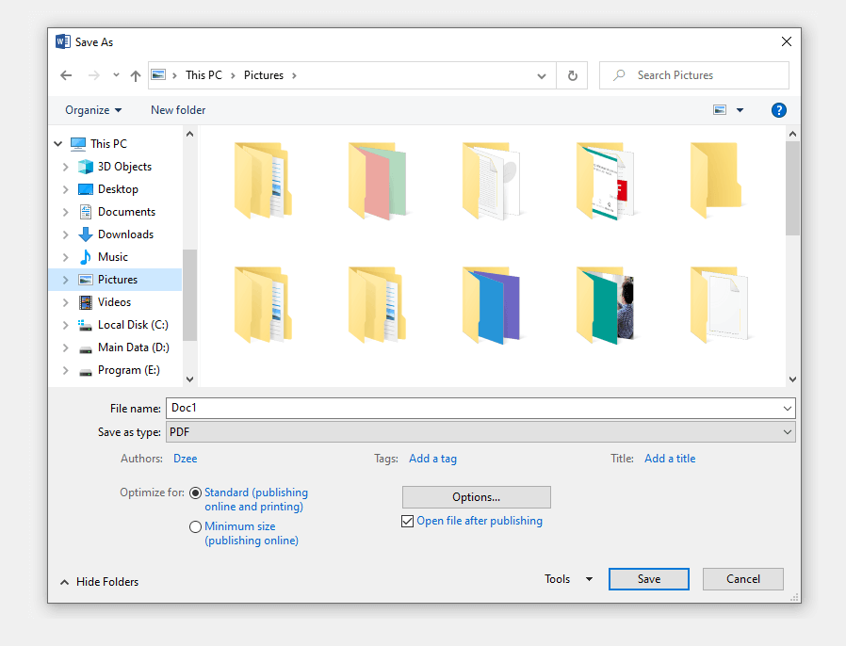The height and width of the screenshot is (646, 846).
Task: Select the folder containing a person photo
Action: click(x=606, y=305)
